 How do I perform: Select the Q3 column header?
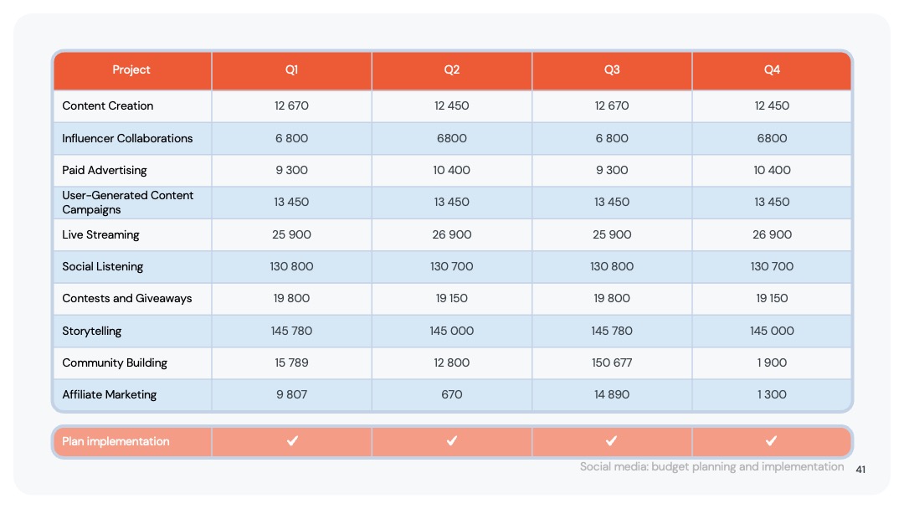tap(612, 69)
